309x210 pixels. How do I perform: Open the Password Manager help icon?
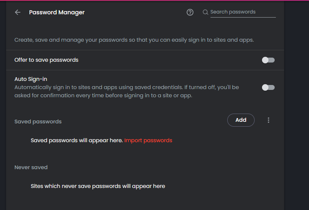click(x=190, y=12)
